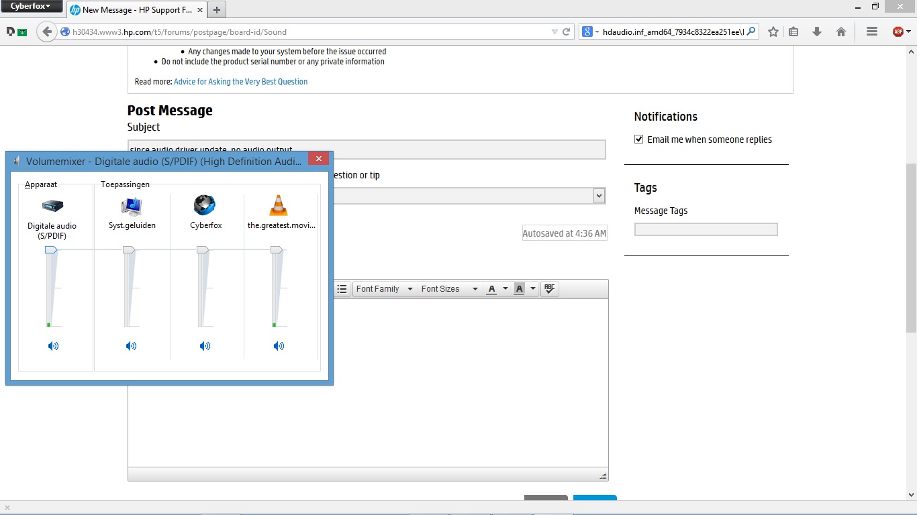The height and width of the screenshot is (515, 917).
Task: Go back to the previous page
Action: point(46,32)
